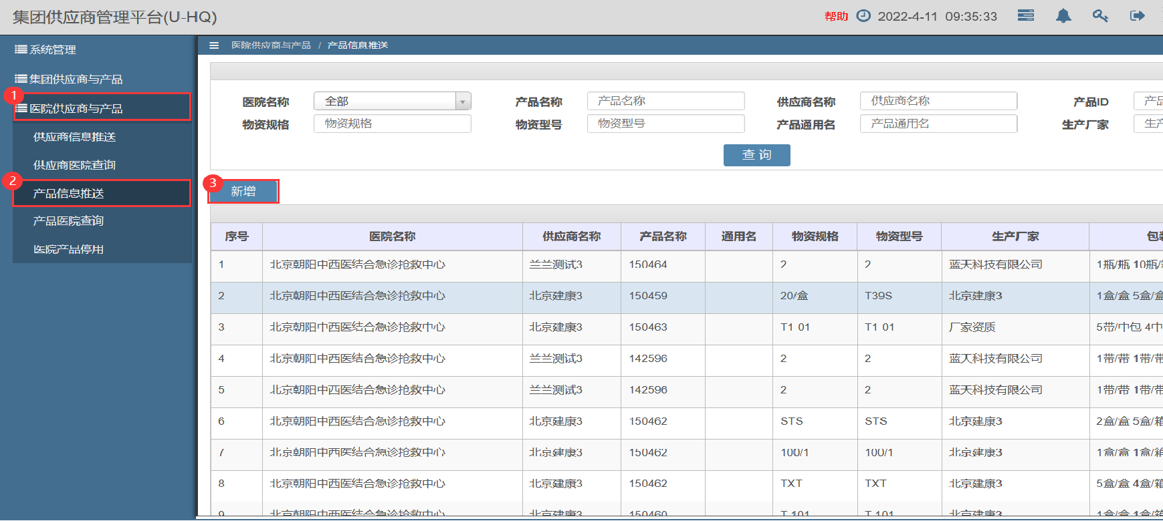Click the 物资型号 input field
The image size is (1163, 521).
[666, 124]
